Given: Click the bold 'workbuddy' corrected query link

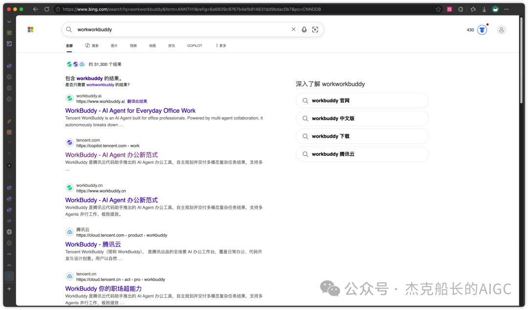Looking at the screenshot, I should click(x=89, y=78).
